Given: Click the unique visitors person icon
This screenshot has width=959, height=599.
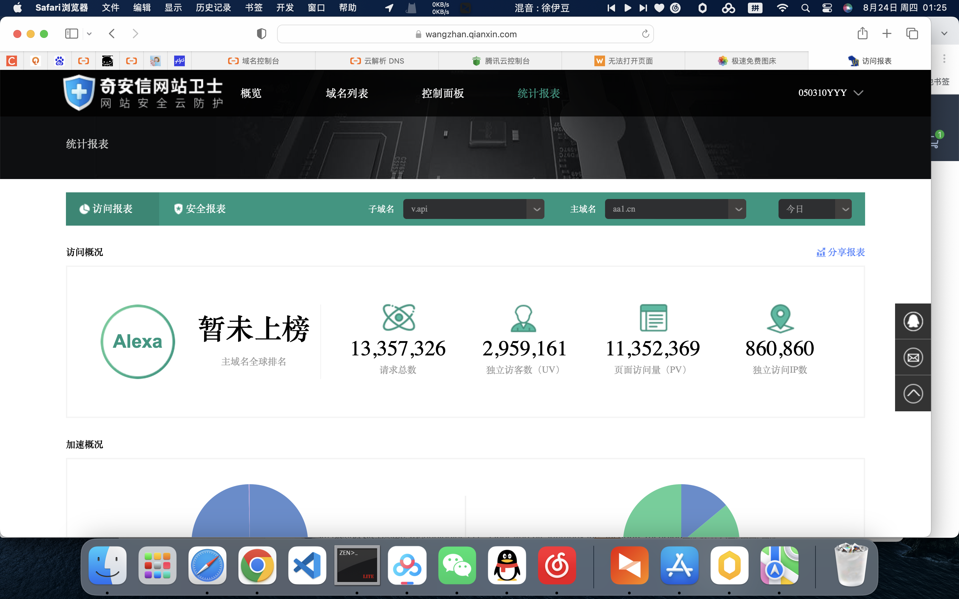Looking at the screenshot, I should point(523,318).
